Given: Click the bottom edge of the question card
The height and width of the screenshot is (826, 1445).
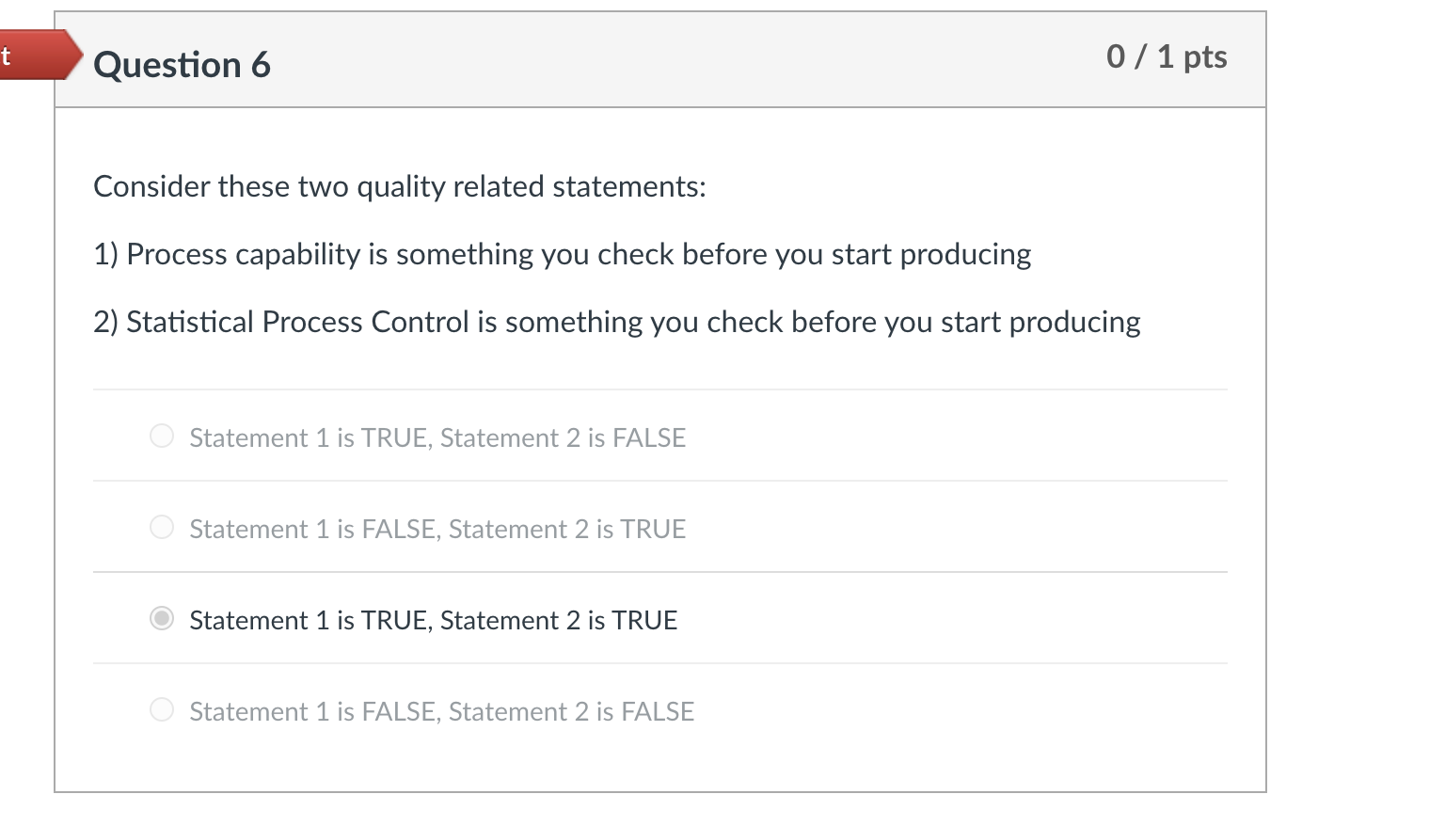Looking at the screenshot, I should 659,790.
